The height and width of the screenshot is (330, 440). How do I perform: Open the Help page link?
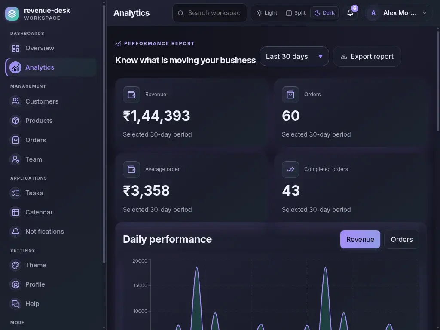pyautogui.click(x=51, y=304)
